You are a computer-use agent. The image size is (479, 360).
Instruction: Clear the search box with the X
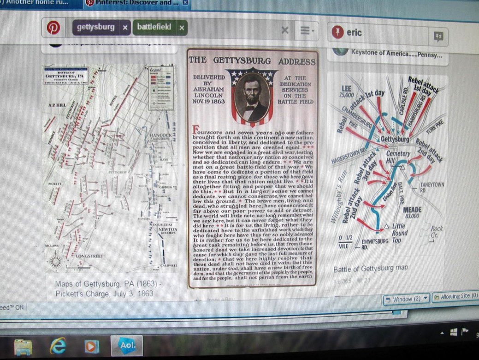pyautogui.click(x=285, y=30)
